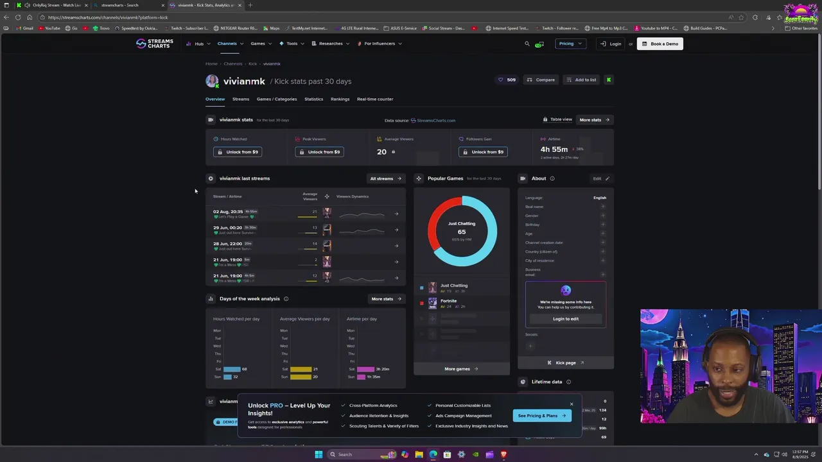Switch to the Overview tab
Image resolution: width=822 pixels, height=462 pixels.
coord(215,99)
